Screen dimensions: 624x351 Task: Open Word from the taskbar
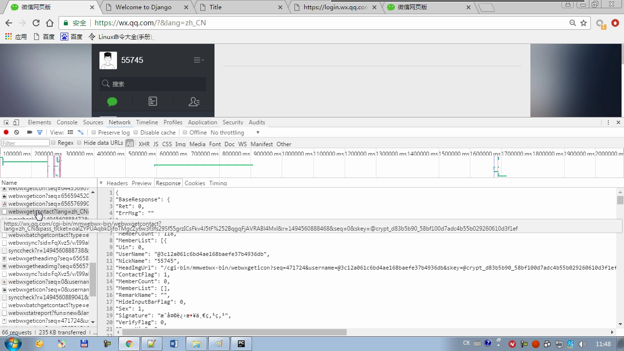point(174,344)
